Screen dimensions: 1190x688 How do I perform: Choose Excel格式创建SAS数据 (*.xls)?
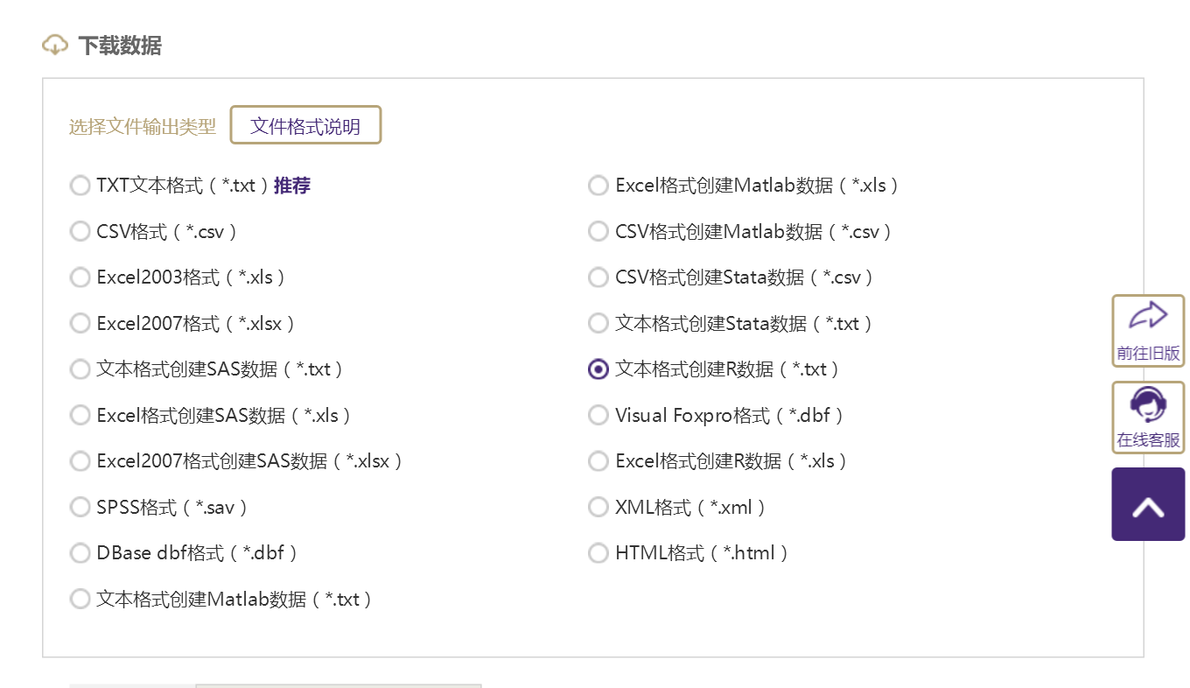[80, 415]
